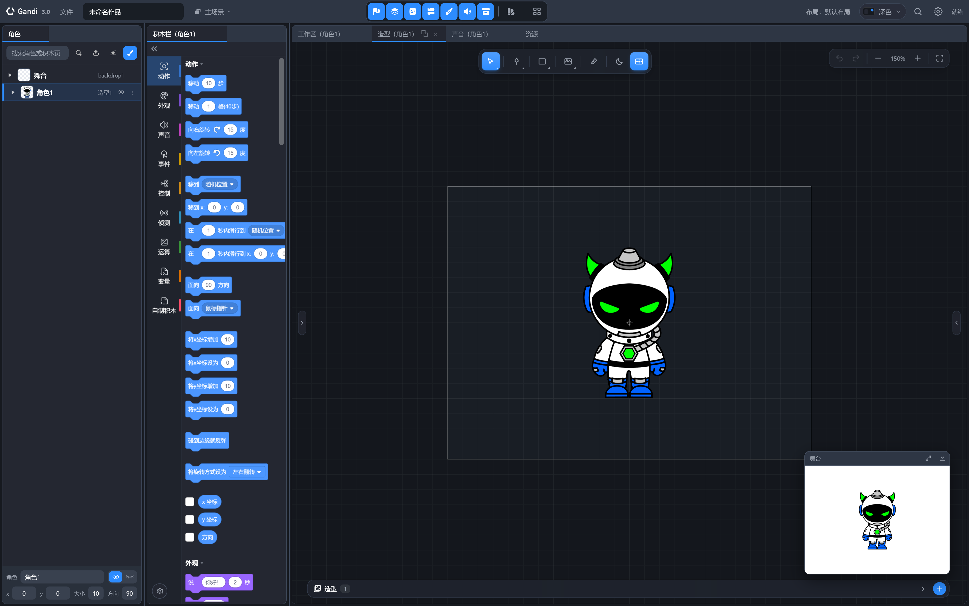The height and width of the screenshot is (606, 969).
Task: Open the layers stack toolbar icon
Action: tap(394, 12)
